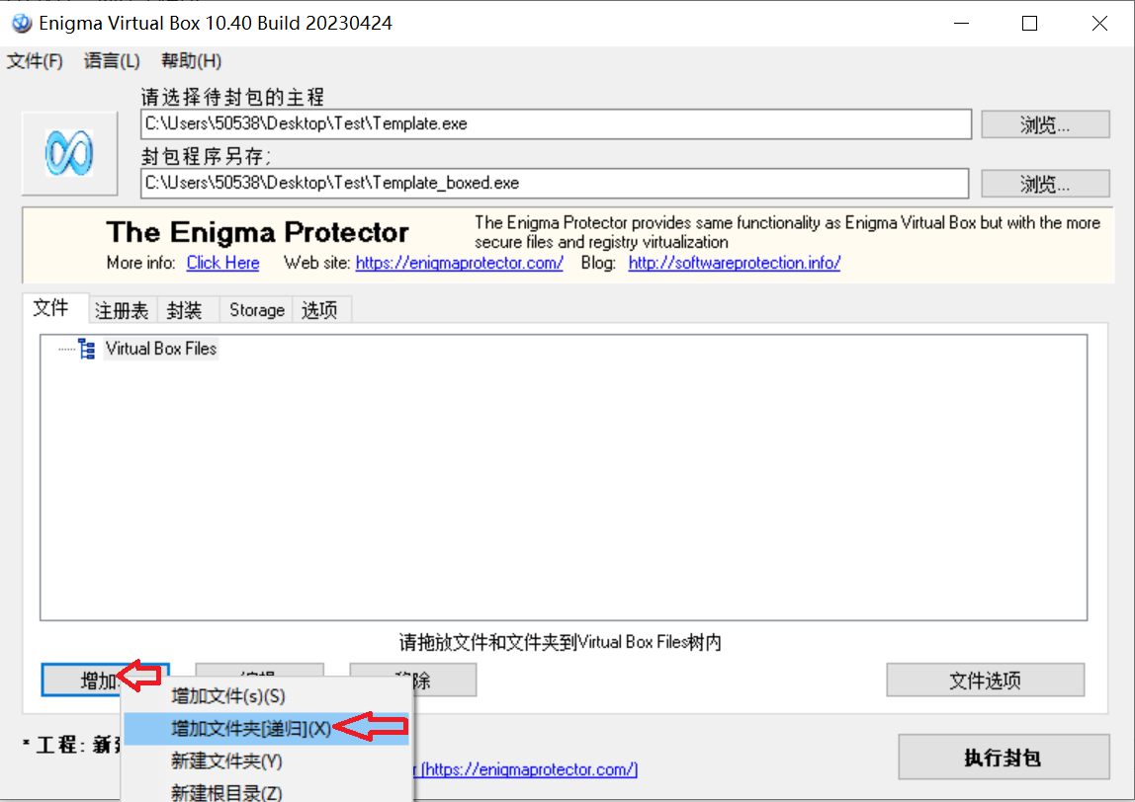Choose 新建文件夹(Y) menu entry
1135x802 pixels.
pyautogui.click(x=267, y=761)
